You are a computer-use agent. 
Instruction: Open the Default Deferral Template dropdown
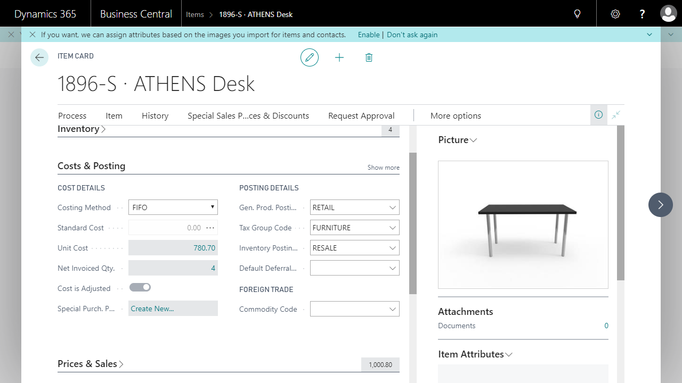pos(393,268)
